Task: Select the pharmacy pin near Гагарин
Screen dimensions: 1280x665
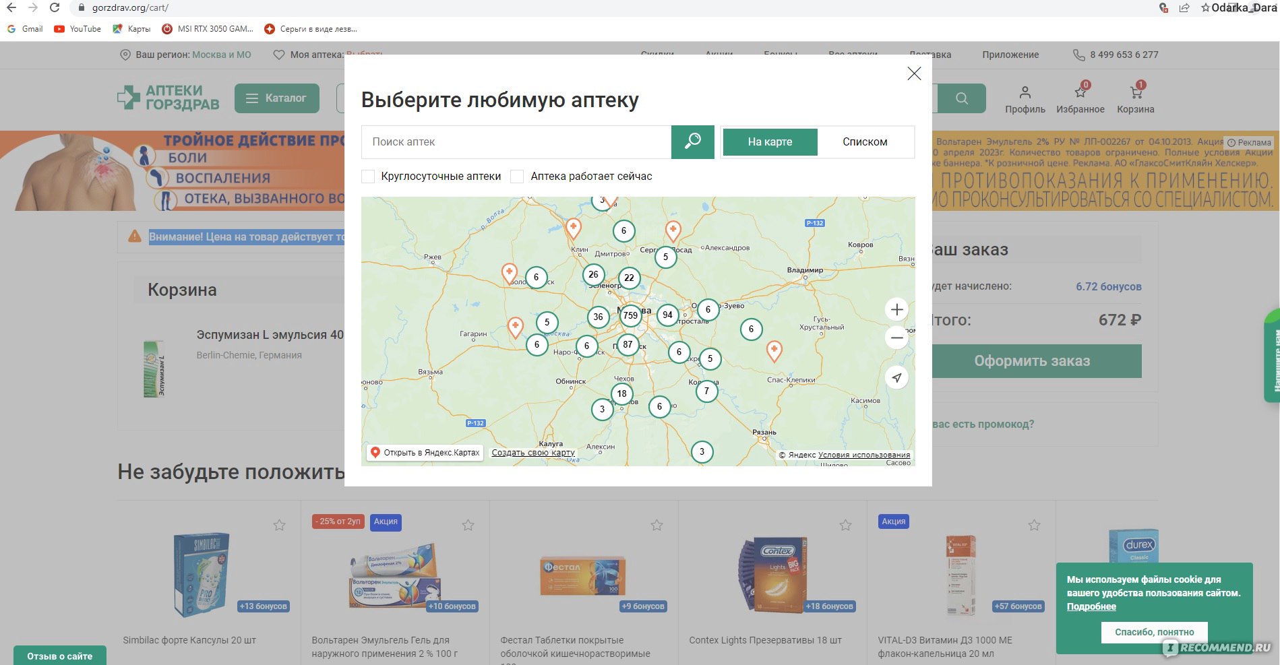Action: (x=515, y=327)
